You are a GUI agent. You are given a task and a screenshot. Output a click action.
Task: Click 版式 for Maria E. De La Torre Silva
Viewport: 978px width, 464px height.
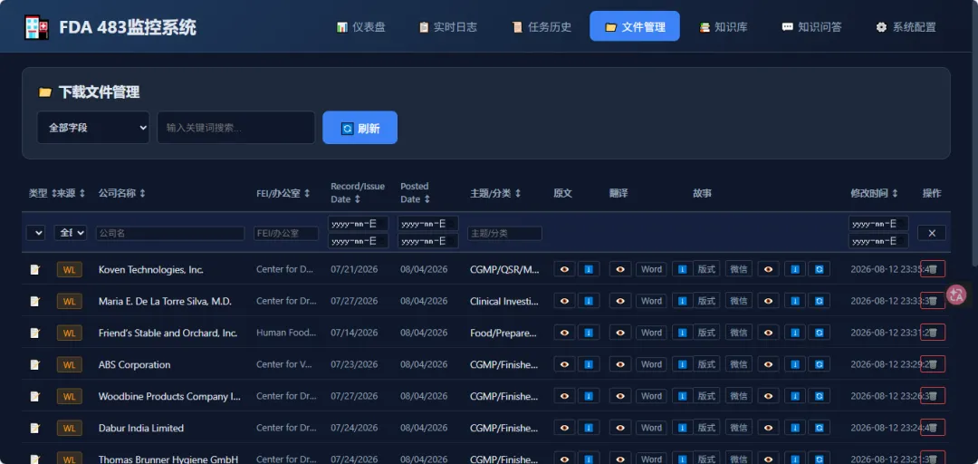point(706,301)
